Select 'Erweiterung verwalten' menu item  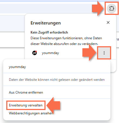click(x=26, y=105)
